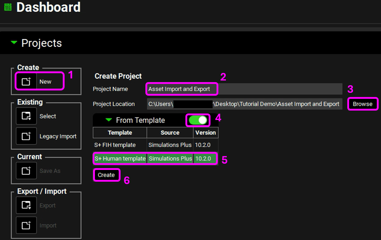The height and width of the screenshot is (240, 381).
Task: Click the green Dashboard icon
Action: (8, 7)
